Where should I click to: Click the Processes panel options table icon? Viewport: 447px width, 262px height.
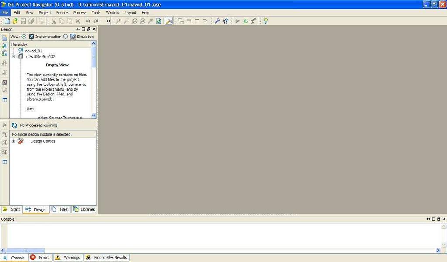click(4, 162)
